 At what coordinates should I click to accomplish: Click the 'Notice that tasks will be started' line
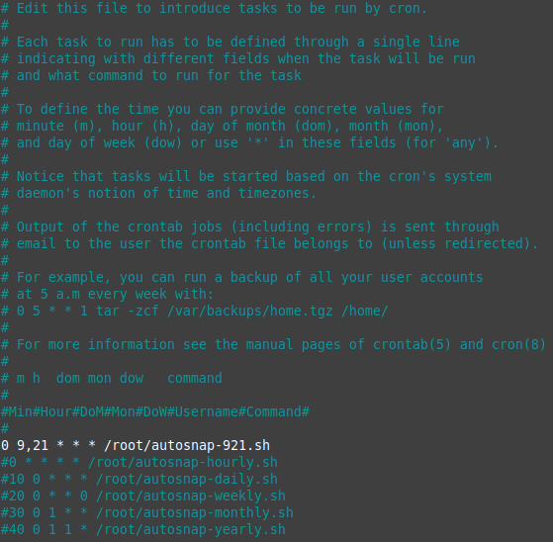pyautogui.click(x=245, y=176)
